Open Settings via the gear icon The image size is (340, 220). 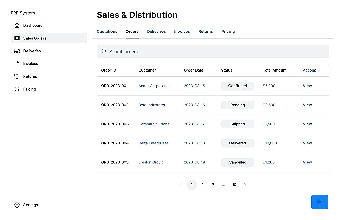click(x=17, y=205)
